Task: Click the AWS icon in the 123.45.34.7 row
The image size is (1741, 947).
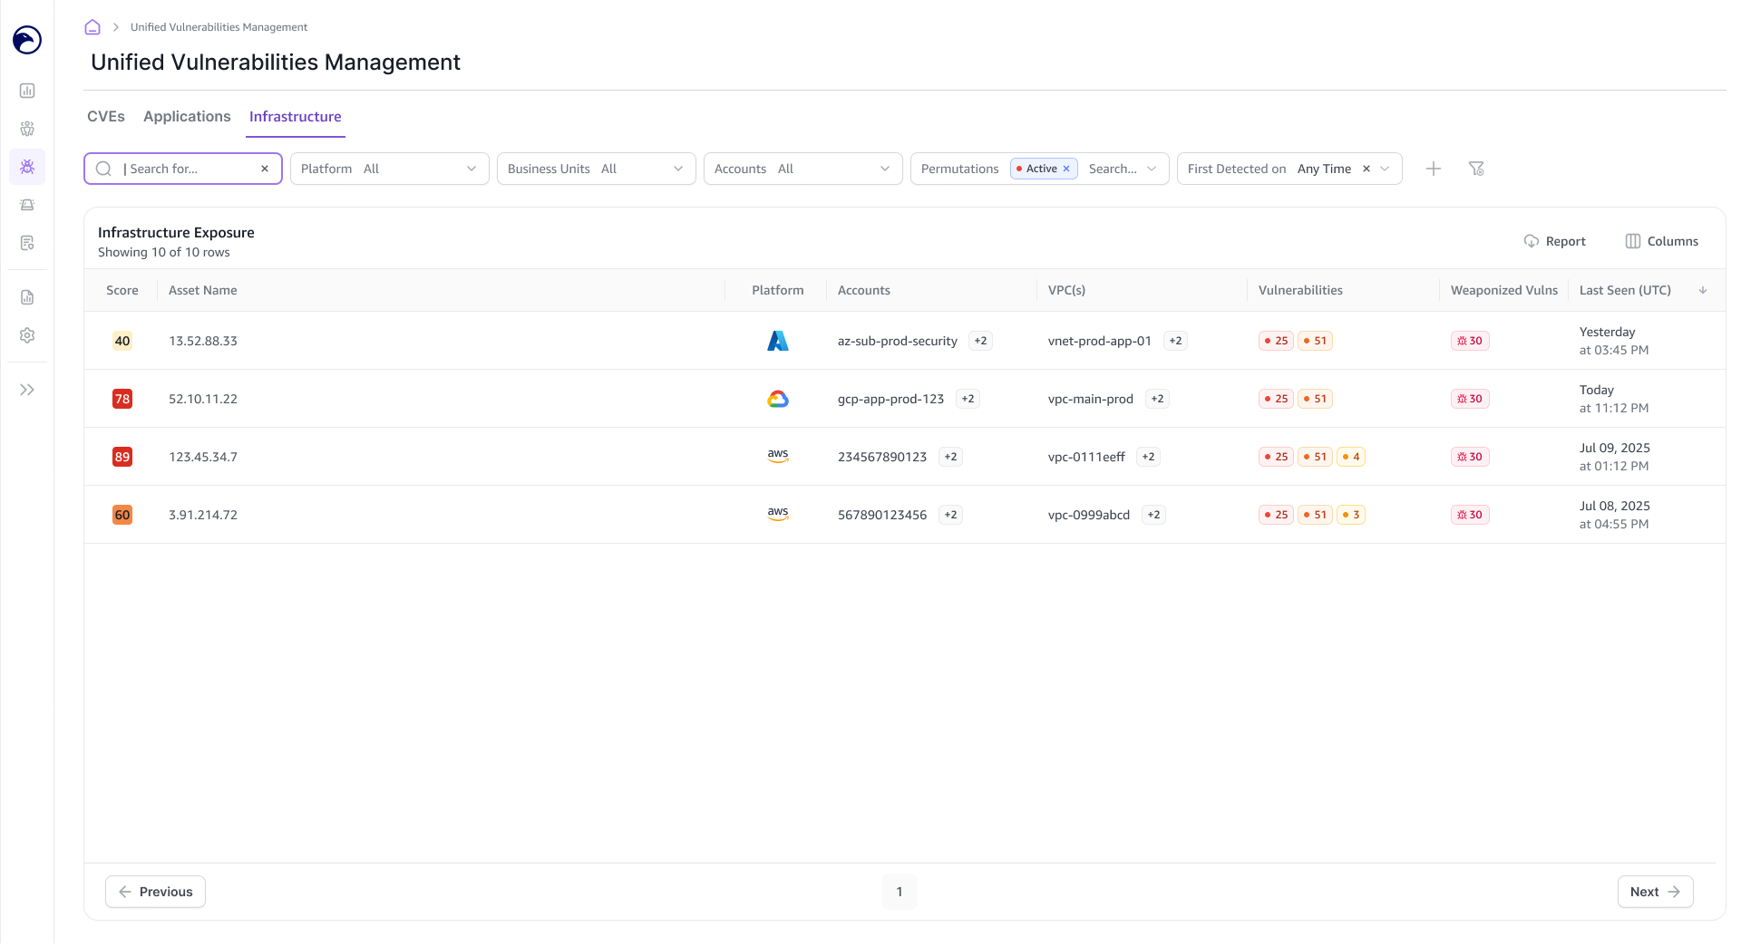Action: pos(778,456)
